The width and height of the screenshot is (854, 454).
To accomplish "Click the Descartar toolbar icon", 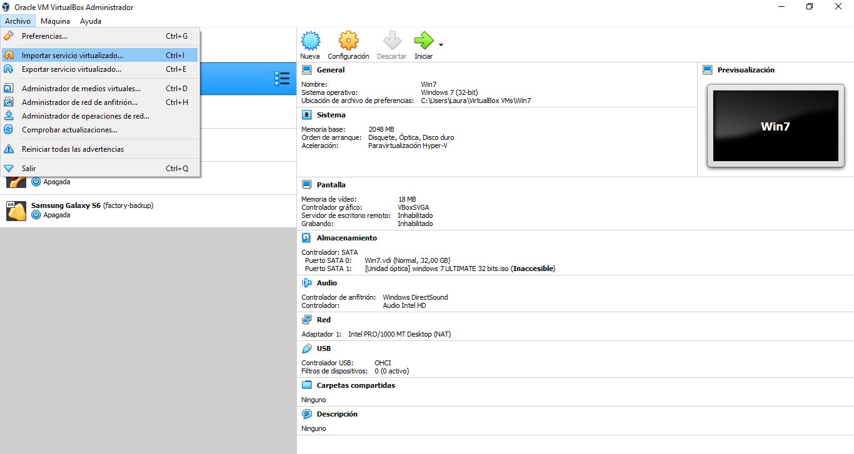I will tap(391, 41).
